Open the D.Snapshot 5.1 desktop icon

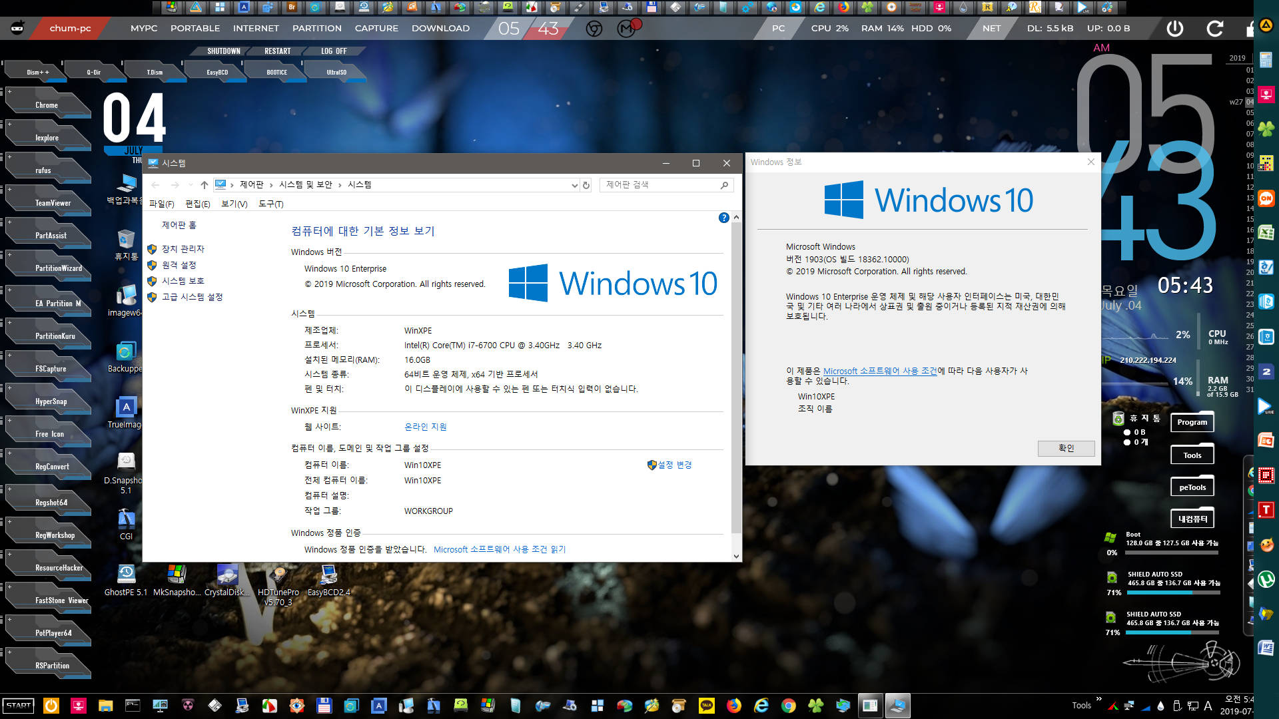click(126, 473)
